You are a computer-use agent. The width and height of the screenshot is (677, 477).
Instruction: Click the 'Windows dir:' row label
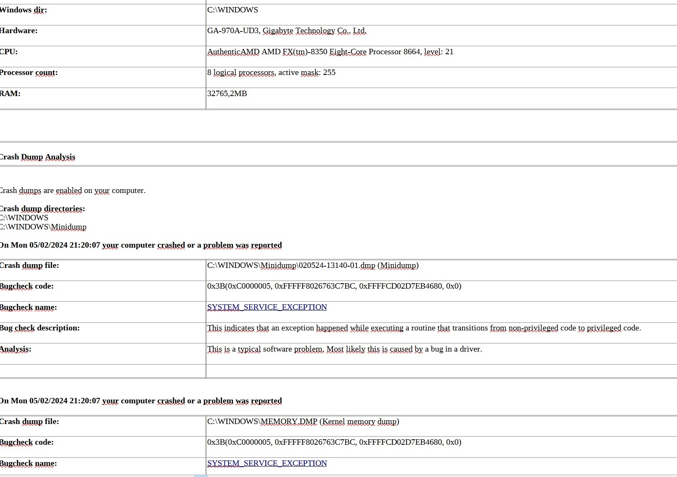(24, 10)
